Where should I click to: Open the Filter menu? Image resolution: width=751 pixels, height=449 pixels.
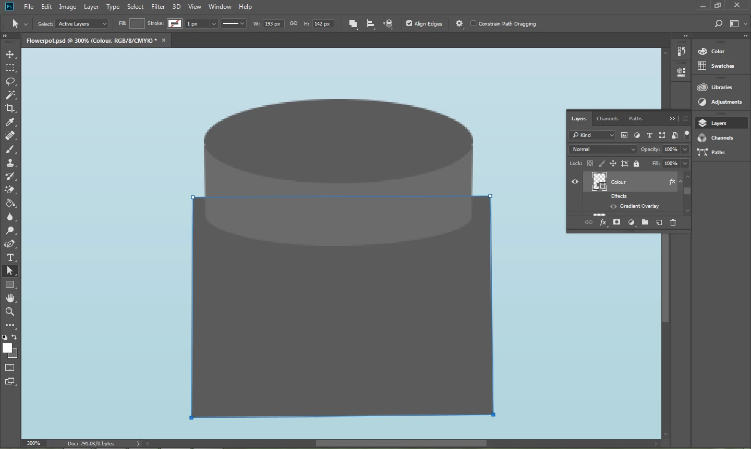[158, 7]
